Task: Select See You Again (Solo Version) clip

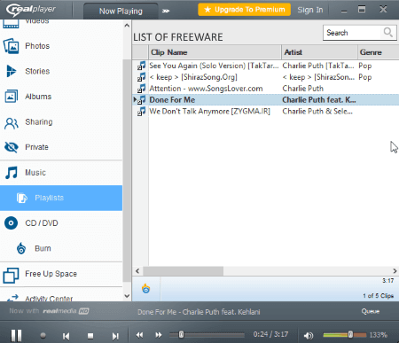Action: click(x=214, y=66)
